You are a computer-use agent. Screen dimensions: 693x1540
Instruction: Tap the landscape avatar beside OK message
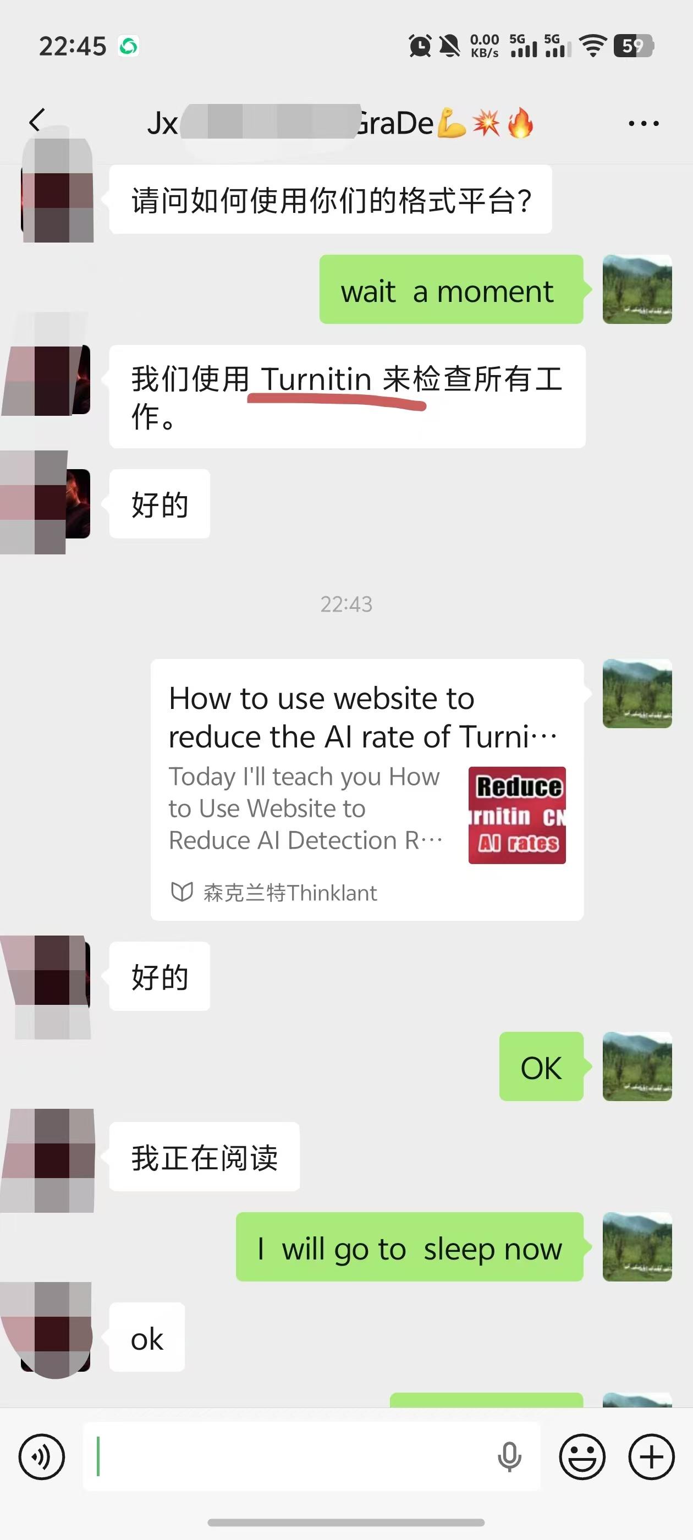(x=637, y=1066)
